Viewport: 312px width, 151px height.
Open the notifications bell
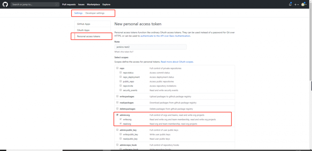coord(290,4)
